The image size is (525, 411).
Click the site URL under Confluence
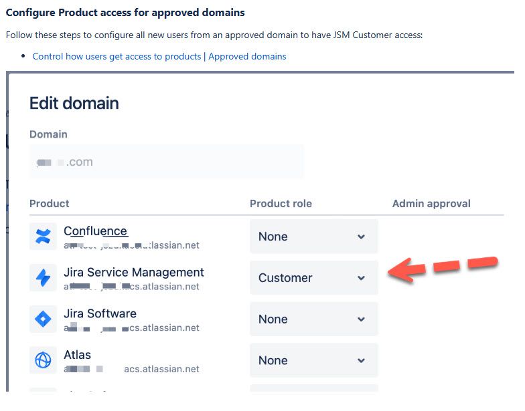click(131, 245)
